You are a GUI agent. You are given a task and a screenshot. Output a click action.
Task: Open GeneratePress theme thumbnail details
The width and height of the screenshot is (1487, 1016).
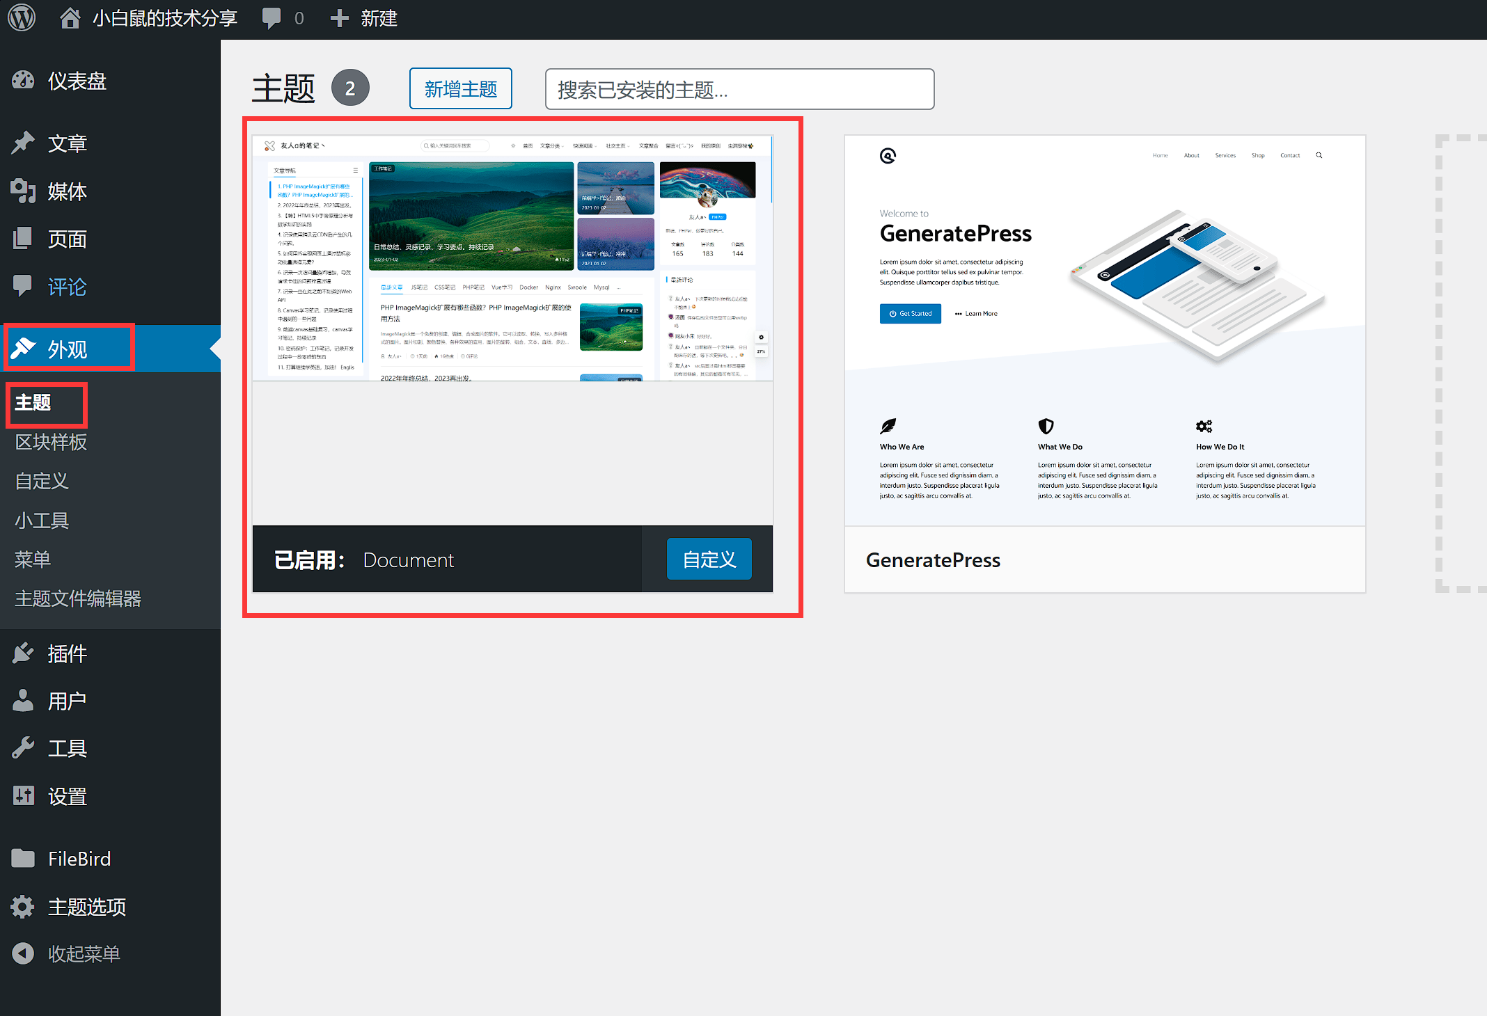[1105, 331]
